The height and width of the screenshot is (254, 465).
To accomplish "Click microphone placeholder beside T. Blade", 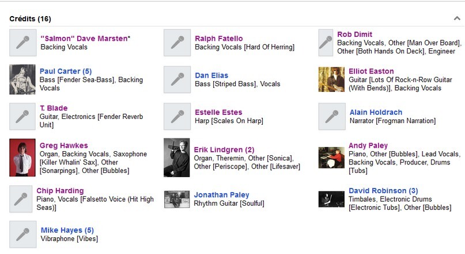I will point(23,117).
